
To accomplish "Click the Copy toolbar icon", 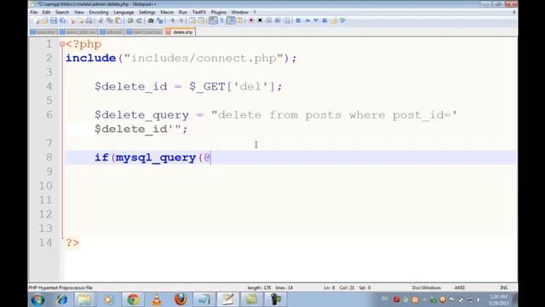I will (110, 20).
